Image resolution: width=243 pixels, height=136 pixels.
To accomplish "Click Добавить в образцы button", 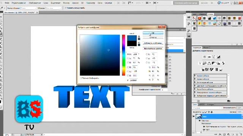I will (153, 43).
